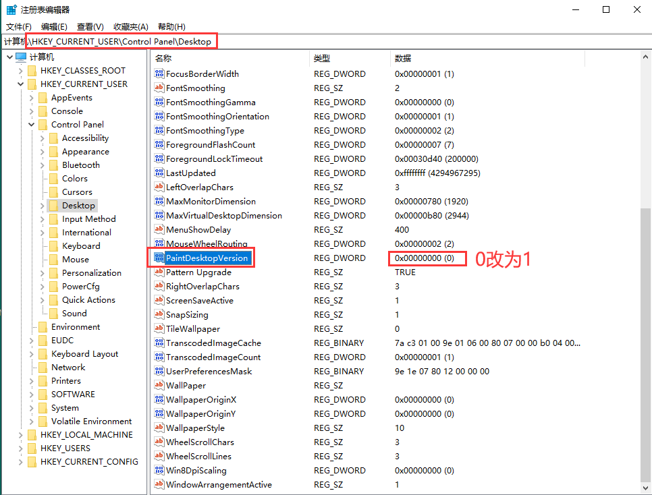Click the Desktop folder icon in tree
This screenshot has height=495, width=652.
(53, 206)
